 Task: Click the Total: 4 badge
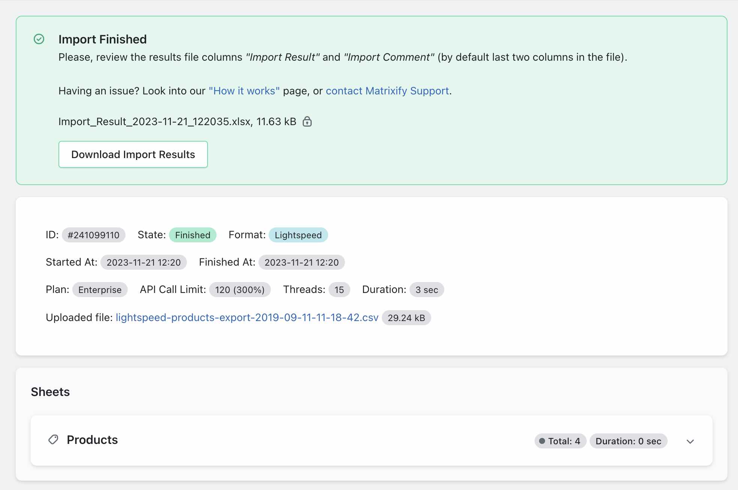[560, 441]
